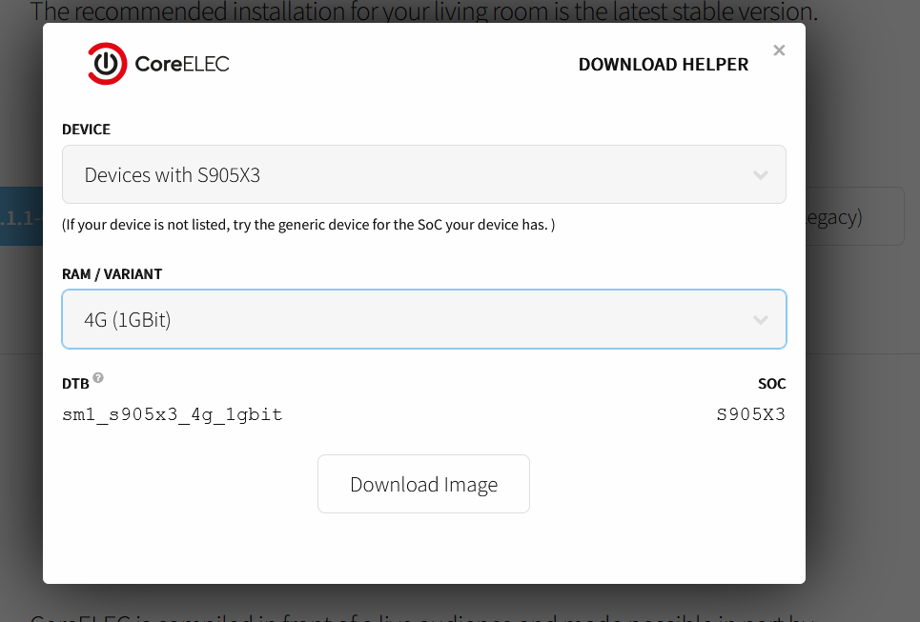Viewport: 920px width, 622px height.
Task: Close the Download Helper dialog
Action: (779, 50)
